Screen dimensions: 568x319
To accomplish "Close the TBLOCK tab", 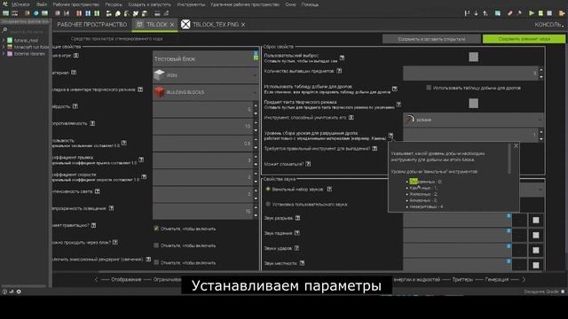I will point(172,25).
